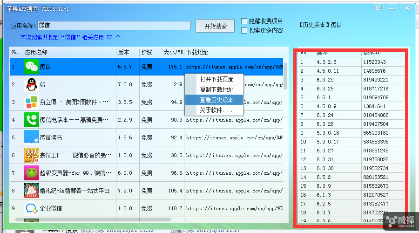Click the 【历史版本】微信 heading

point(320,25)
